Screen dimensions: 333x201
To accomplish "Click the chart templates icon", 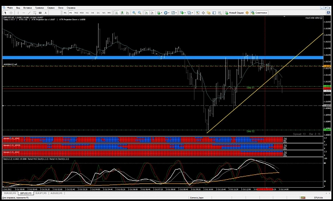I will pyautogui.click(x=173, y=13).
